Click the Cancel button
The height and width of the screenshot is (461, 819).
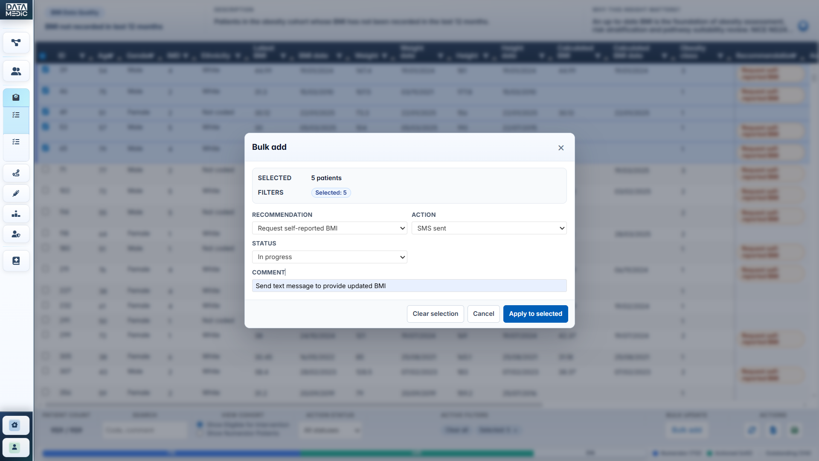[x=483, y=314]
